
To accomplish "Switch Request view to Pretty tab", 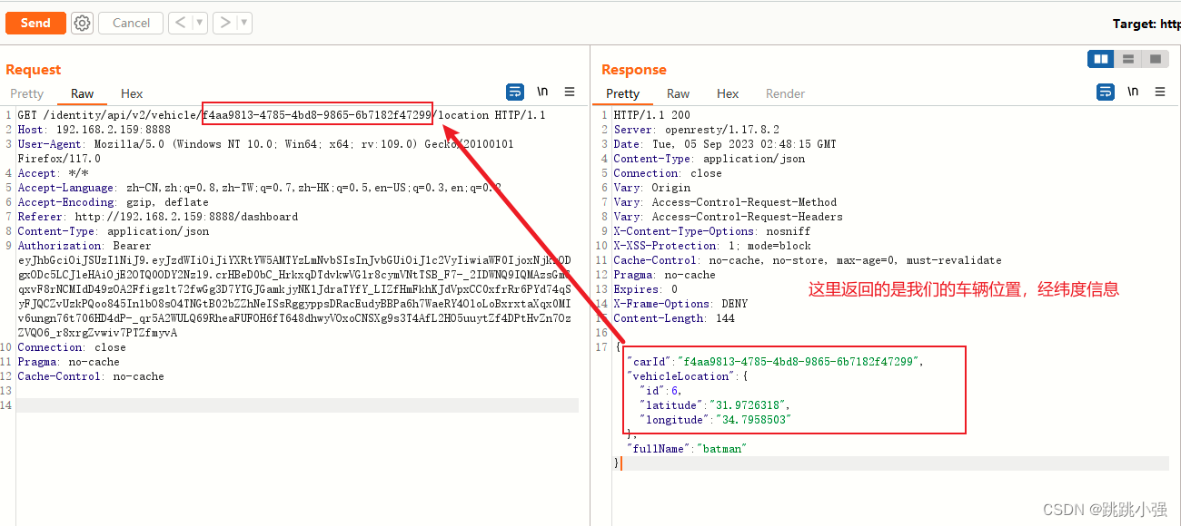I will (x=27, y=93).
